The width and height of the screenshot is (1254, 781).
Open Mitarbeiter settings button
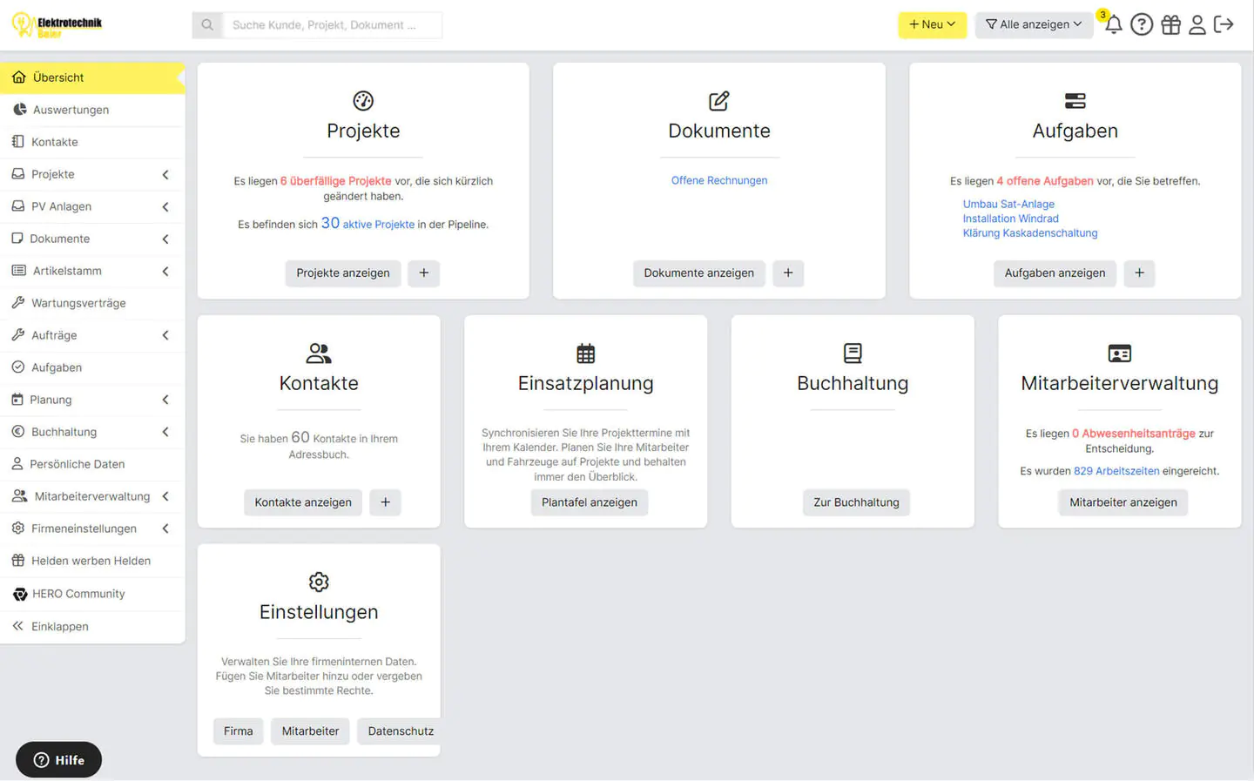pyautogui.click(x=310, y=731)
